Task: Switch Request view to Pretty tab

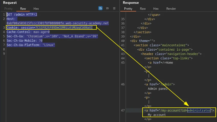Action: pyautogui.click(x=8, y=9)
